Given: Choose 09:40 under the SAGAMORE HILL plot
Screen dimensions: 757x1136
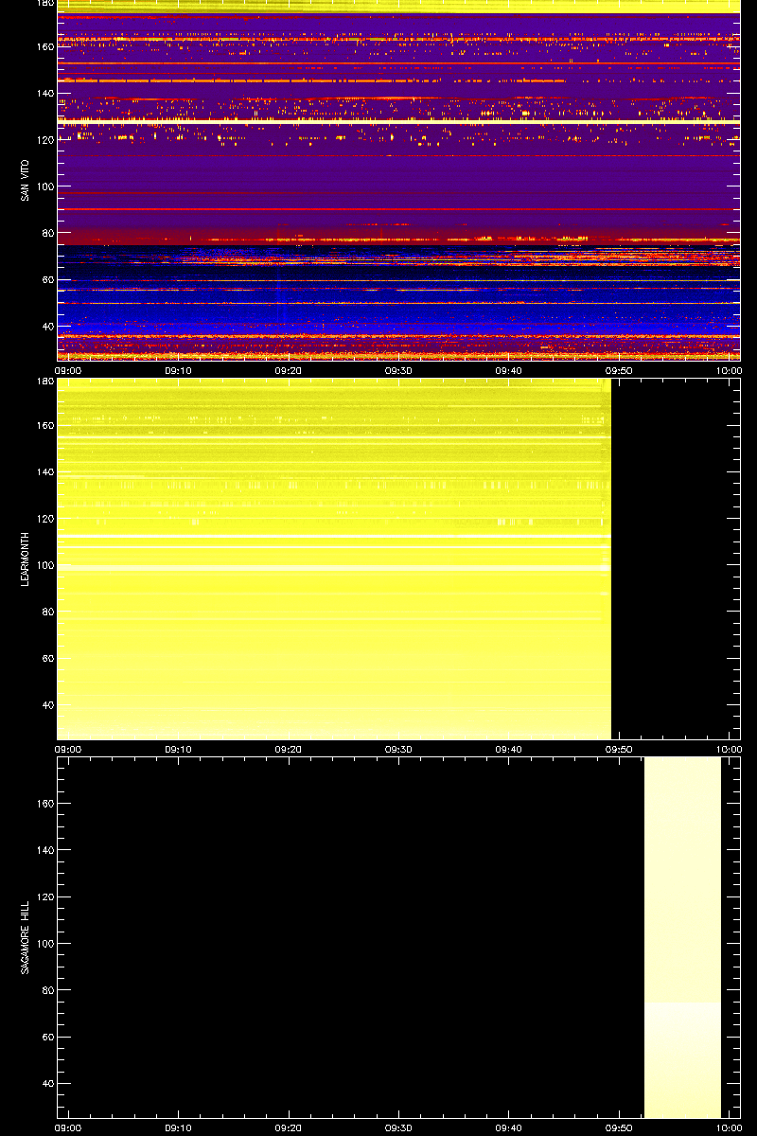Looking at the screenshot, I should tap(509, 1128).
